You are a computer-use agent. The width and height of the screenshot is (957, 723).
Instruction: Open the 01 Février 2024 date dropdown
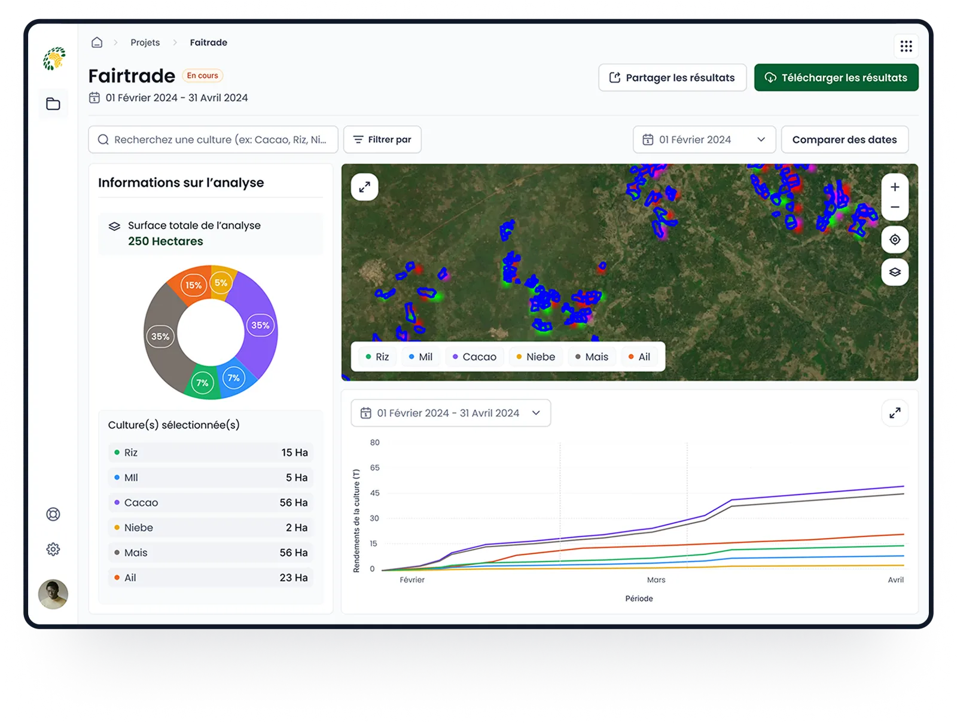(705, 139)
